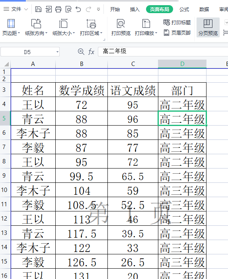The height and width of the screenshot is (279, 228).
Task: Select column B header
Action: point(82,64)
